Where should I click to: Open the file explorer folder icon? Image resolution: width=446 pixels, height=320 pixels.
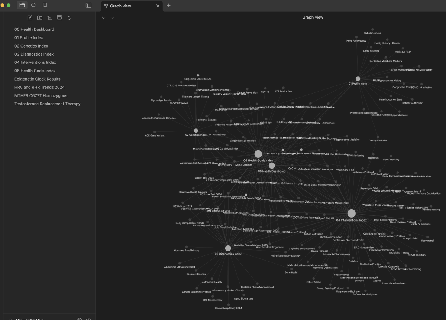pyautogui.click(x=22, y=5)
